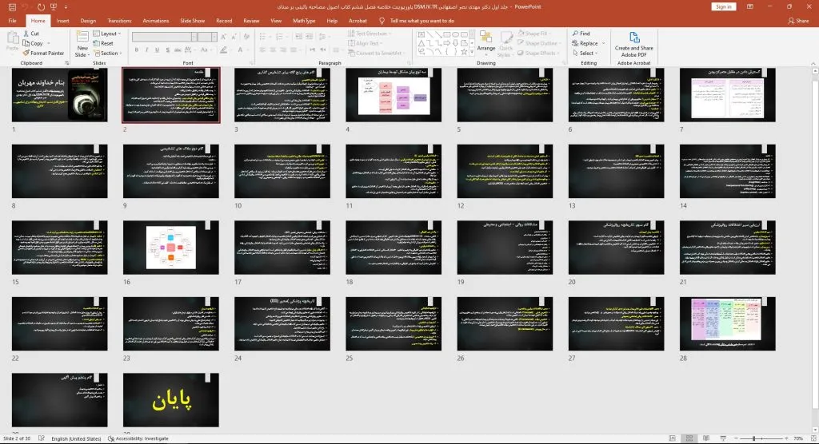819x444 pixels.
Task: Select the Format Painter tool
Action: point(26,53)
